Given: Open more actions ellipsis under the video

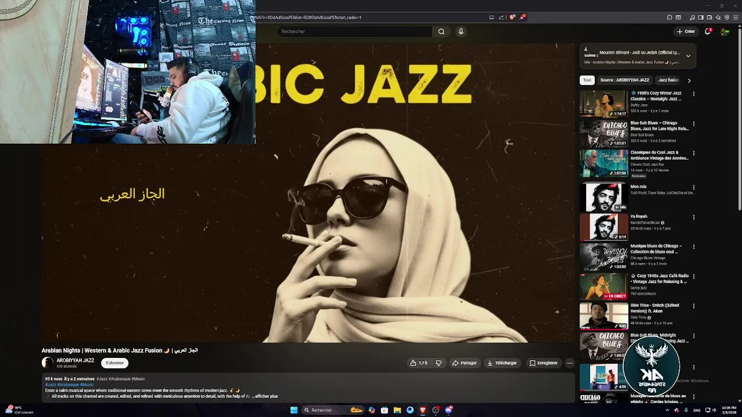Looking at the screenshot, I should point(570,363).
